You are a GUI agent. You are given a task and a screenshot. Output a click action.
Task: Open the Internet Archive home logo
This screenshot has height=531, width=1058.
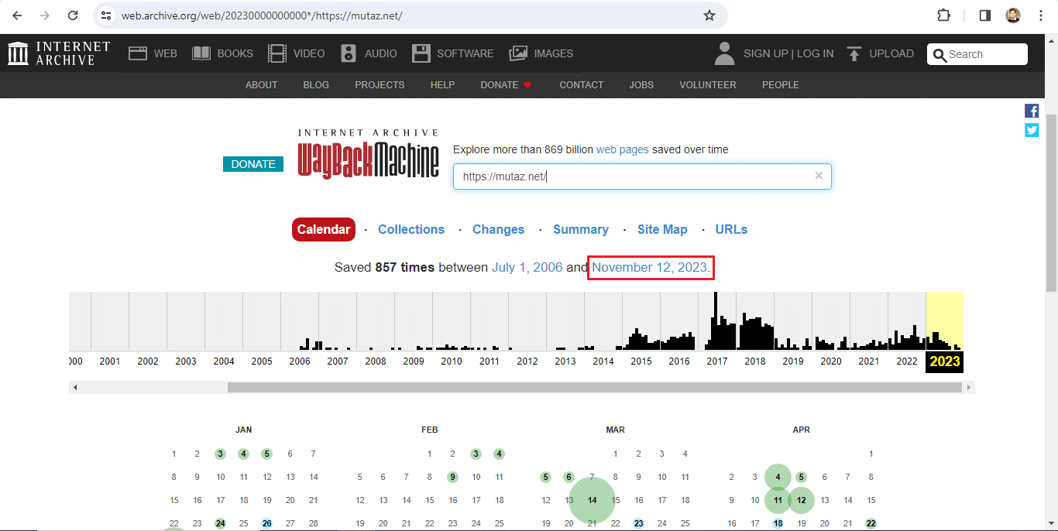[x=59, y=53]
